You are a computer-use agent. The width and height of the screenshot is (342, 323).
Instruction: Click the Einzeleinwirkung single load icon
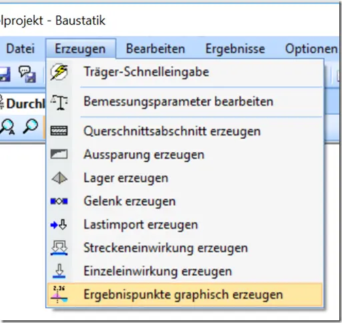tap(59, 271)
